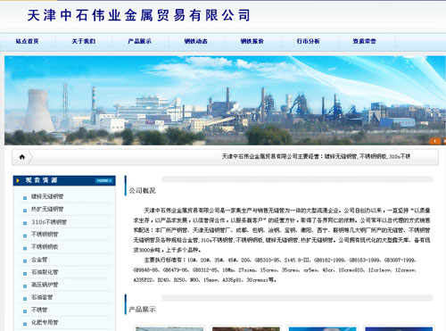Click the orange previous-slide arrow on banner
Image resolution: width=446 pixels, height=331 pixels.
[x=434, y=141]
